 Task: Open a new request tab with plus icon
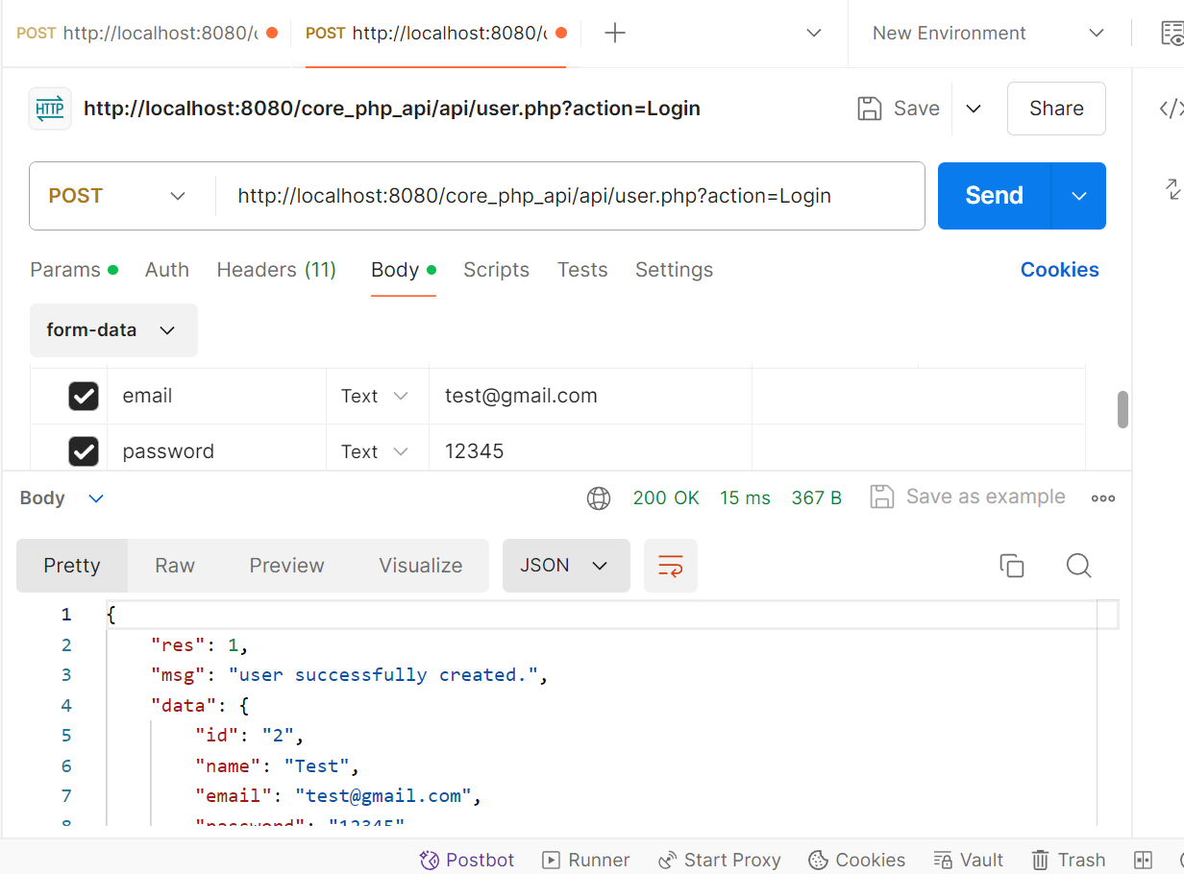(615, 33)
